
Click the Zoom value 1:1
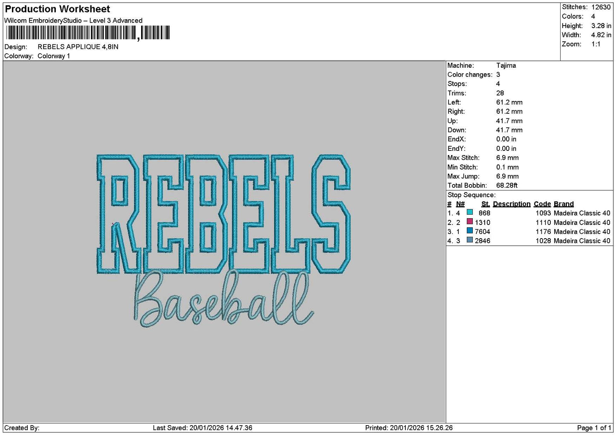tap(596, 44)
